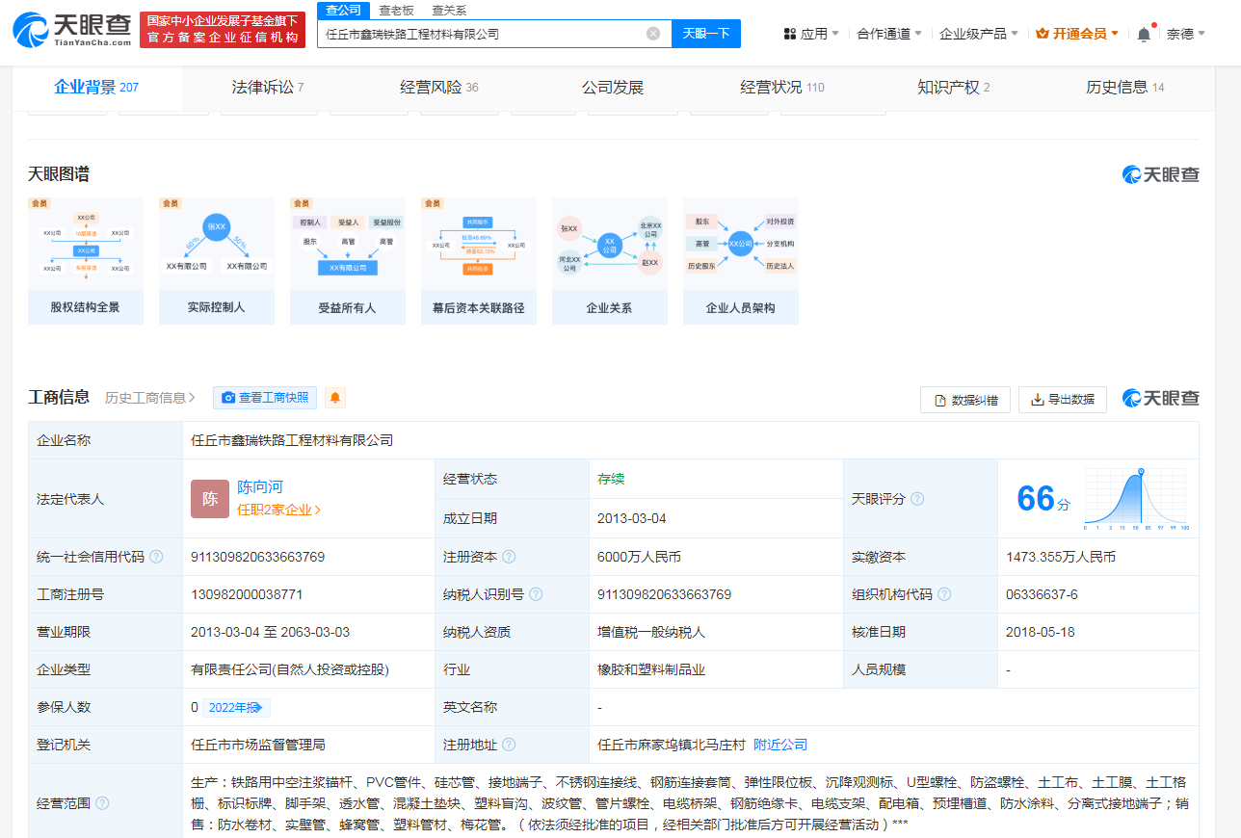Switch to 经营状况 tab
1241x838 pixels.
coord(782,88)
